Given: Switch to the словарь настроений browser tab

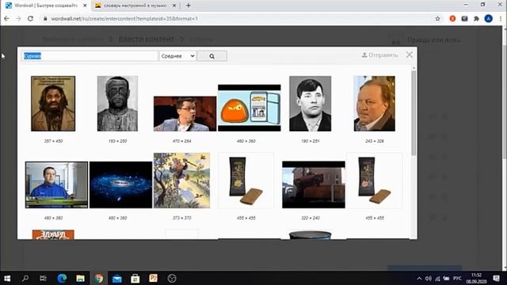Looking at the screenshot, I should 135,6.
